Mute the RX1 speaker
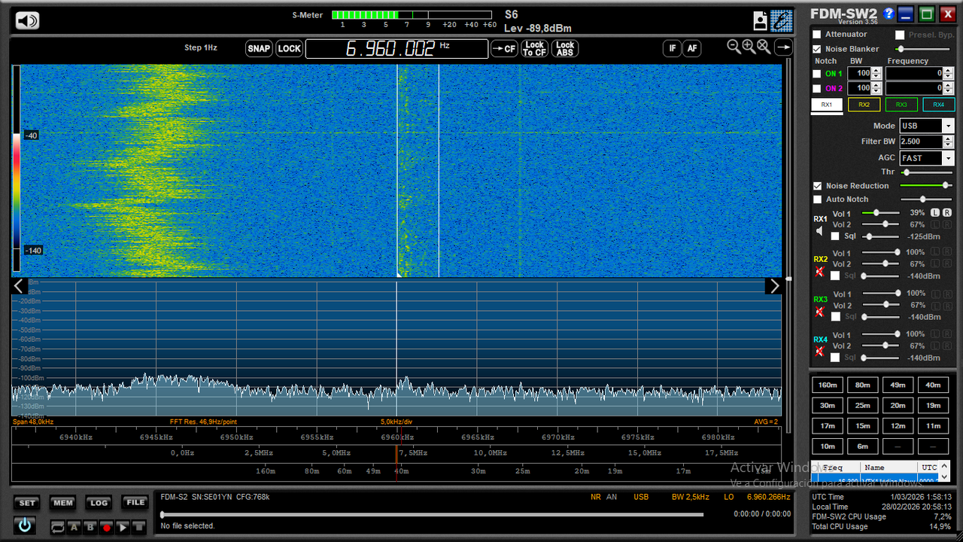The image size is (963, 542). 820,231
